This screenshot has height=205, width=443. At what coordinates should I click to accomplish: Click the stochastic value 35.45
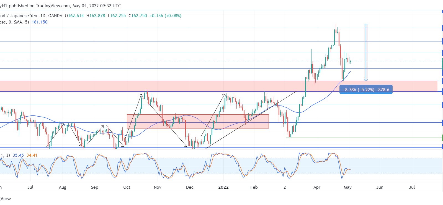[18, 155]
